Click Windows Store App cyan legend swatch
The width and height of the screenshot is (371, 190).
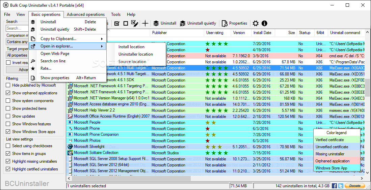pos(337,168)
